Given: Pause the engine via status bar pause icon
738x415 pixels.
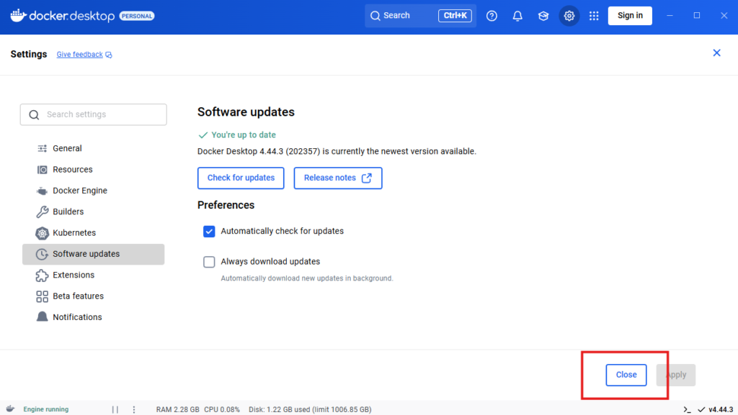Looking at the screenshot, I should [x=115, y=409].
